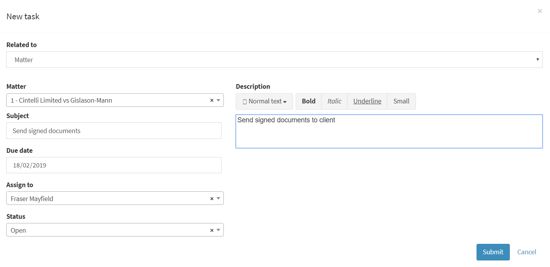This screenshot has height=267, width=550.
Task: Toggle Bold formatting
Action: click(x=308, y=101)
